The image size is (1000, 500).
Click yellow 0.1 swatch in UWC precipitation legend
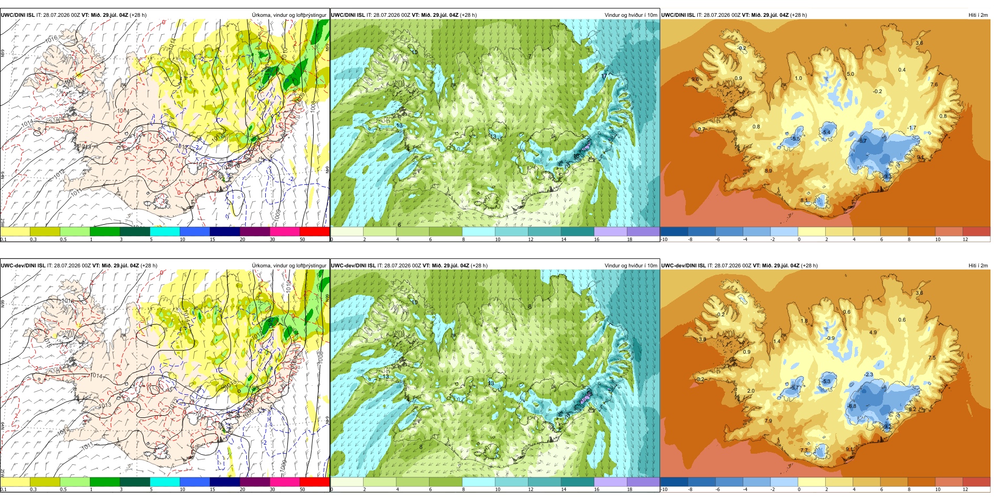coord(15,232)
